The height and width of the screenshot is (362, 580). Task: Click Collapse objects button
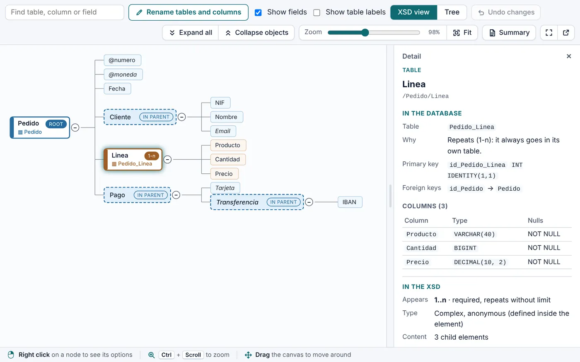[256, 33]
